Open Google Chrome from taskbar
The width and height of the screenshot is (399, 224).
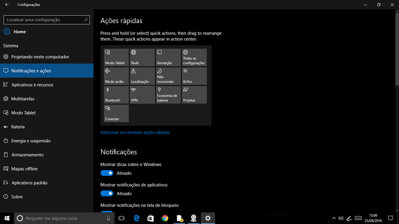[165, 218]
